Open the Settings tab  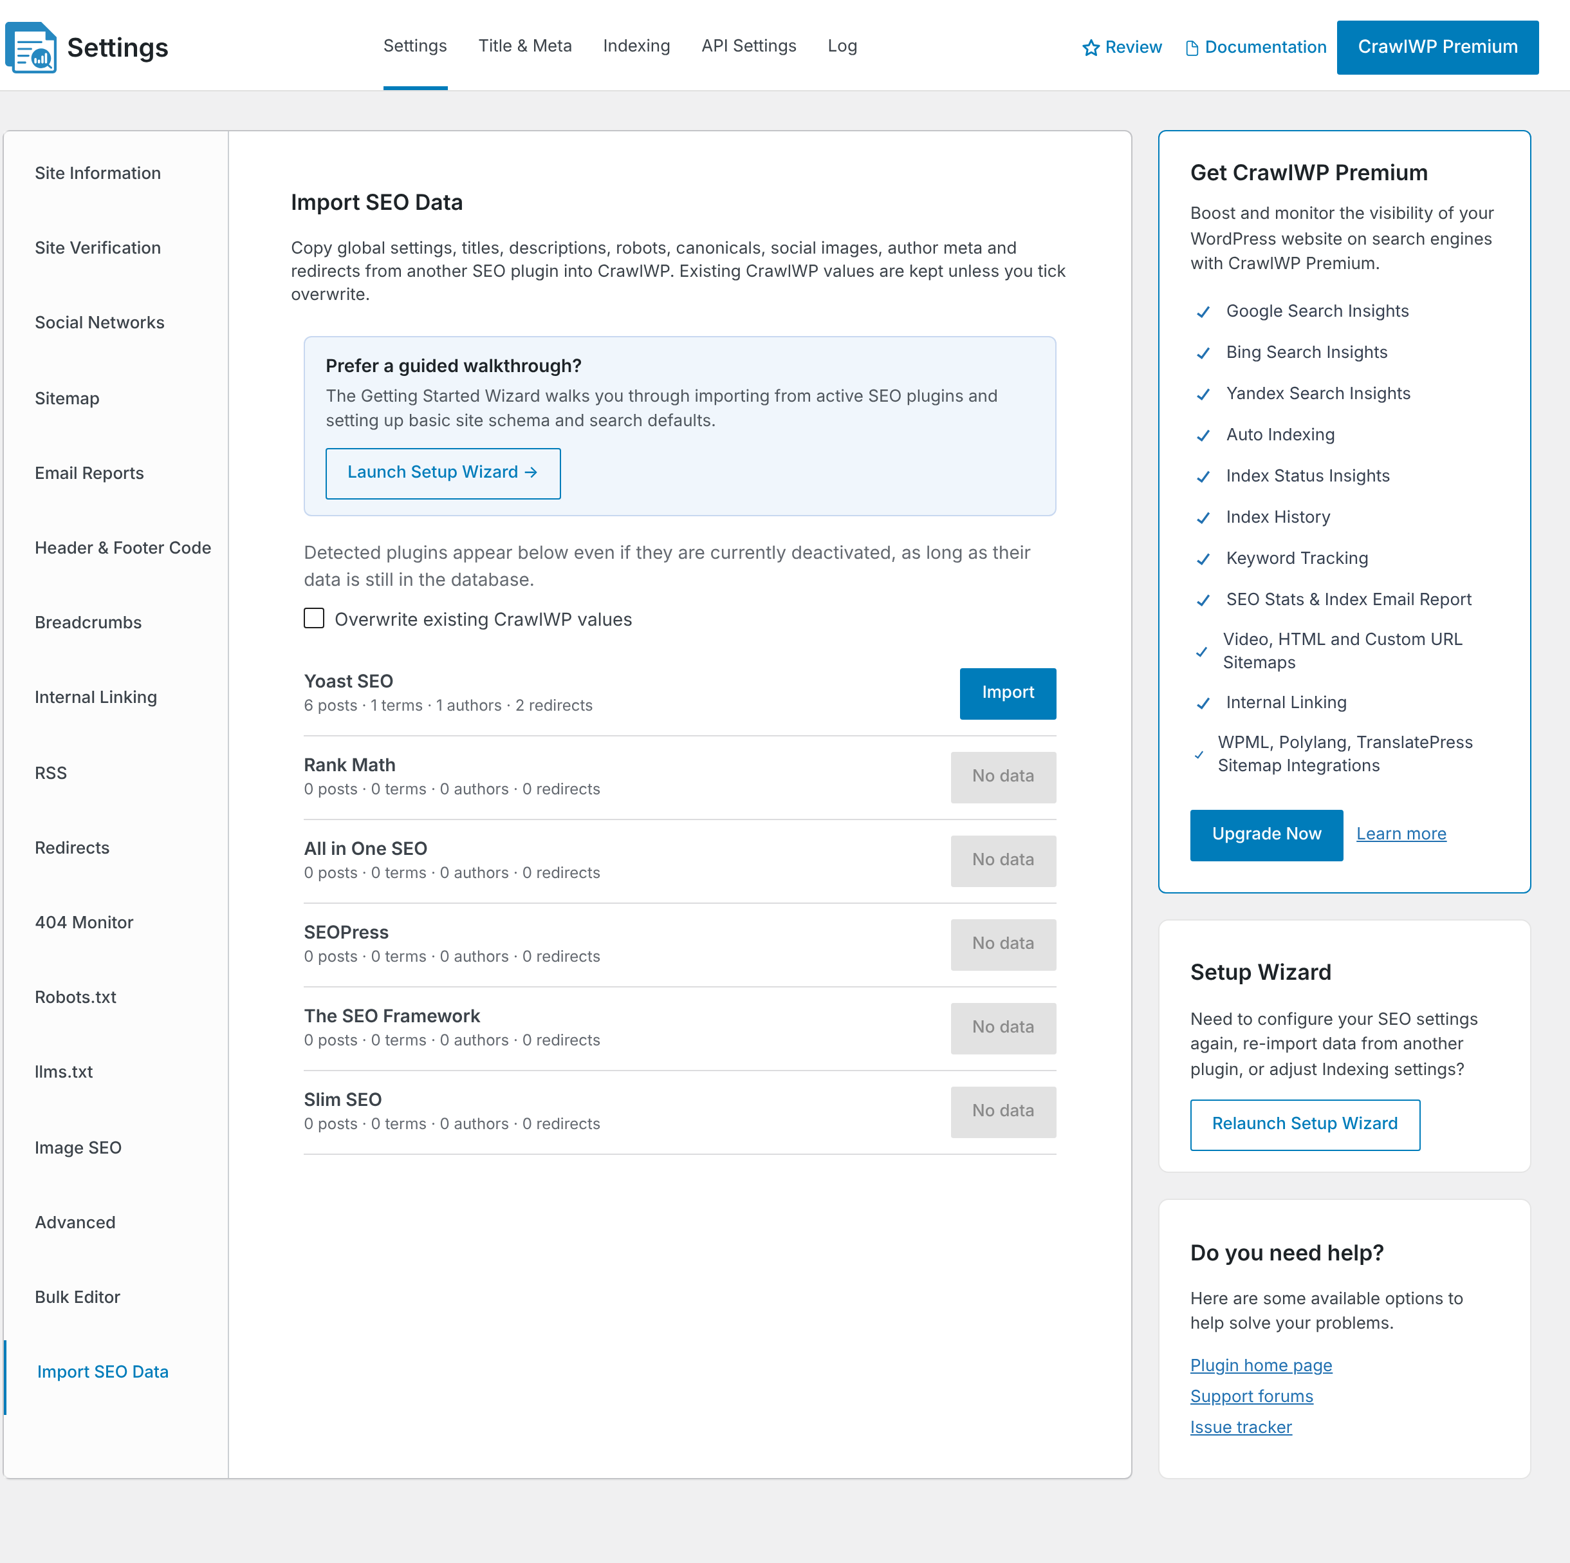click(x=415, y=46)
